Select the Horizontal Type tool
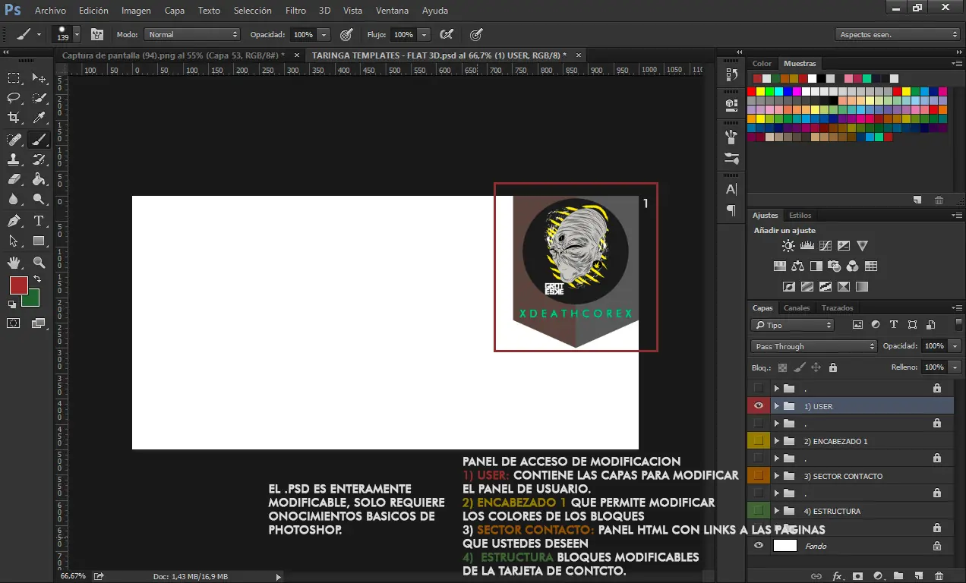Viewport: 966px width, 583px height. [39, 221]
